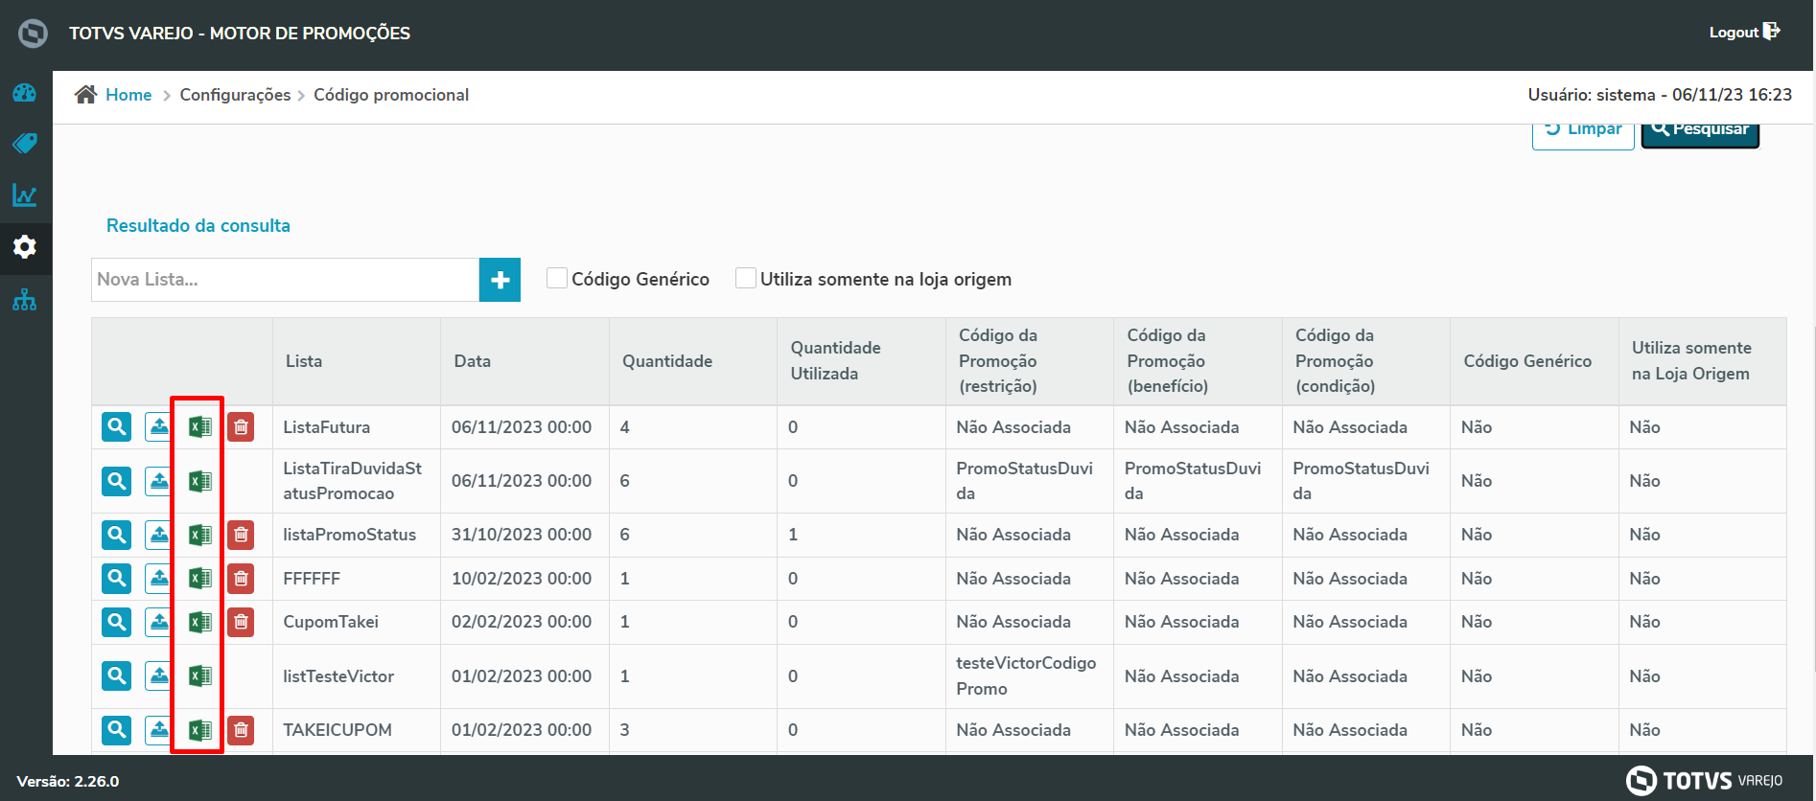This screenshot has width=1816, height=801.
Task: Click the upload icon for listTesteVictor
Action: pos(158,675)
